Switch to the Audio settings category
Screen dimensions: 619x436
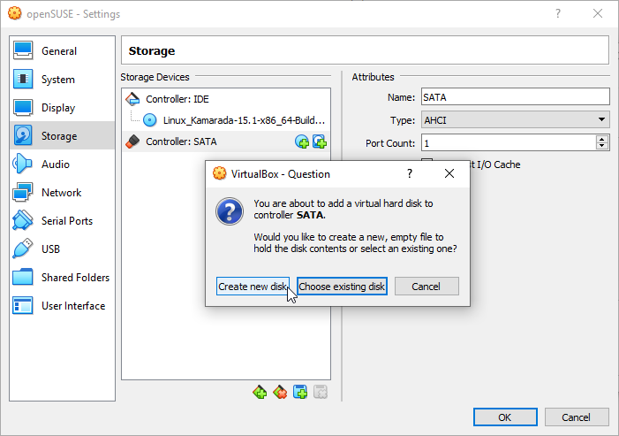click(x=55, y=164)
